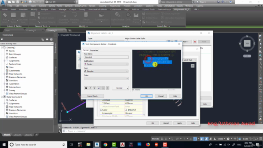
Task: Click Apply in the Label Style Composer dialog
Action: pos(179,123)
